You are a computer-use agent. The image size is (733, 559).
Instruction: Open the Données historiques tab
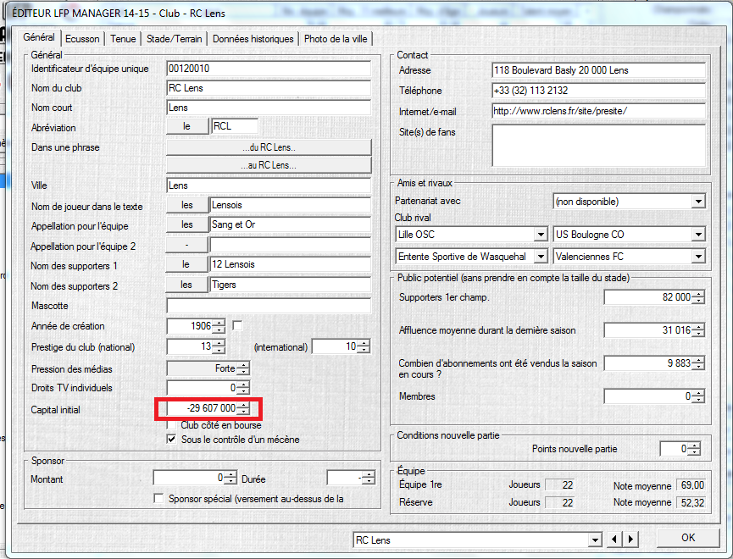click(253, 39)
